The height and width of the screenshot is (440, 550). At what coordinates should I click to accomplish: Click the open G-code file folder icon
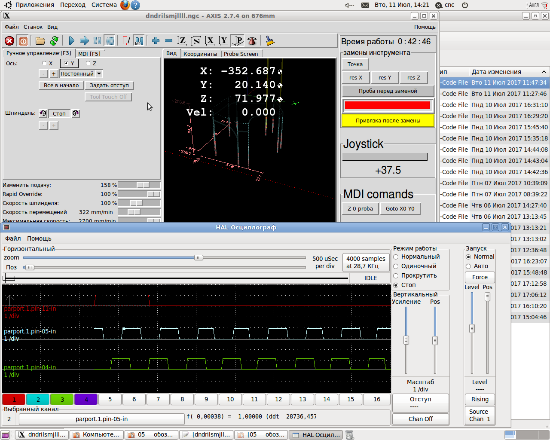coord(40,41)
